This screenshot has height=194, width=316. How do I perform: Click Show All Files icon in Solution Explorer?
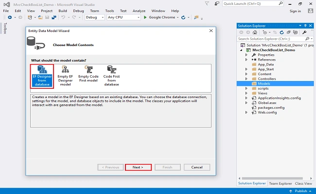pyautogui.click(x=295, y=32)
